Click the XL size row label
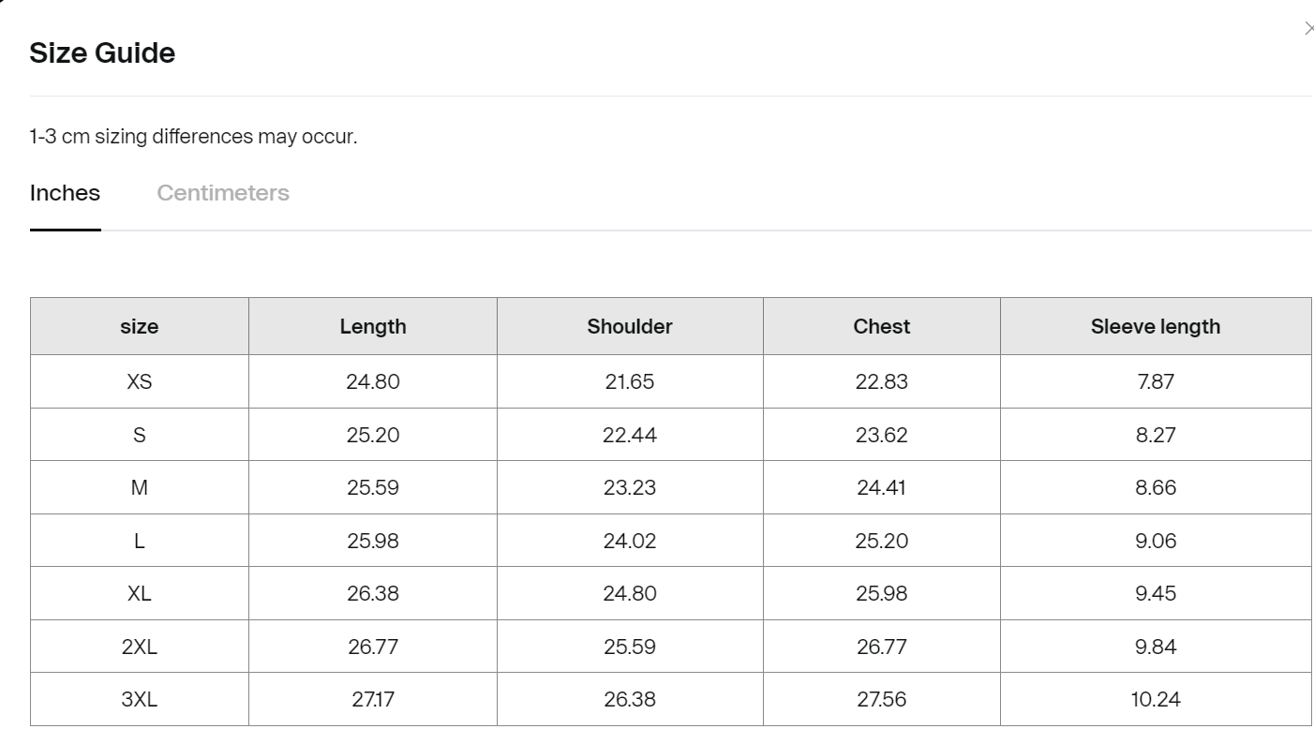Viewport: 1314px width, 729px height. click(x=139, y=592)
